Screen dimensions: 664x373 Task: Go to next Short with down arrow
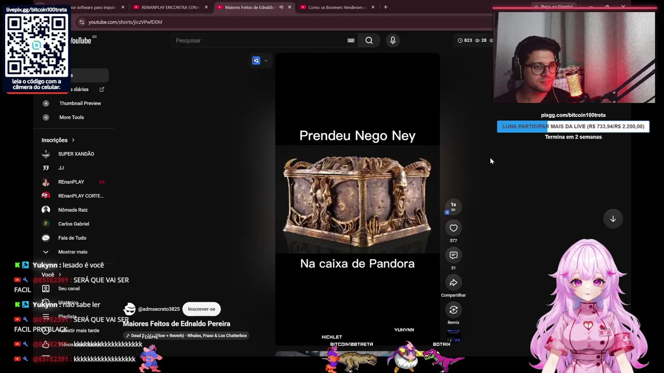coord(613,219)
